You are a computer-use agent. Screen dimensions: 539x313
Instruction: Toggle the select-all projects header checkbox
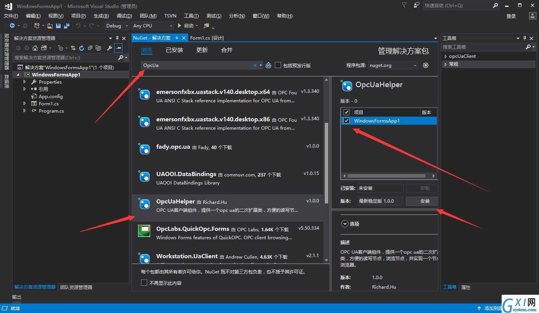click(x=346, y=112)
